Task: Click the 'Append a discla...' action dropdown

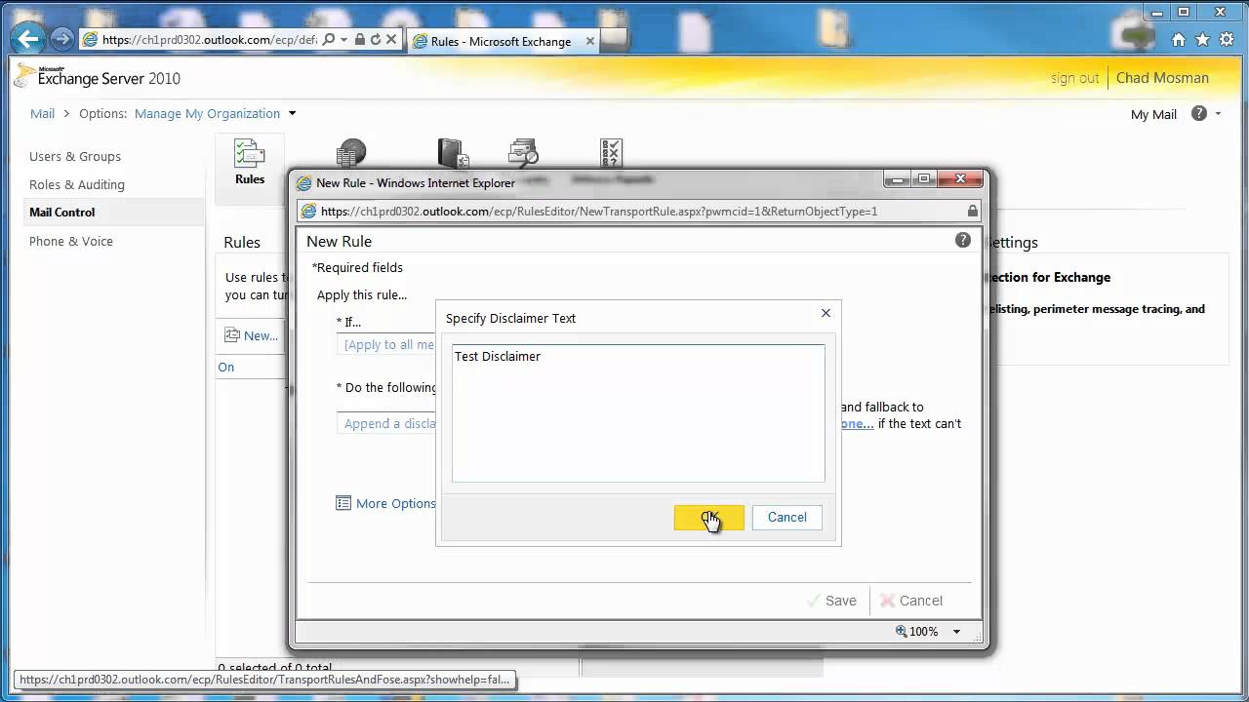Action: coord(386,423)
